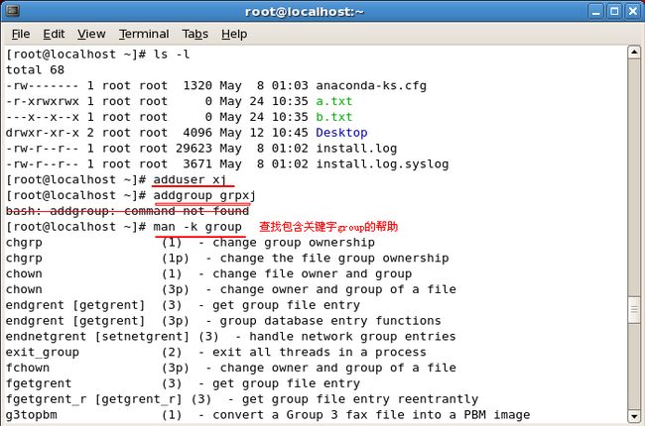Click 'handle network group entries' description
The height and width of the screenshot is (426, 645).
pos(352,337)
